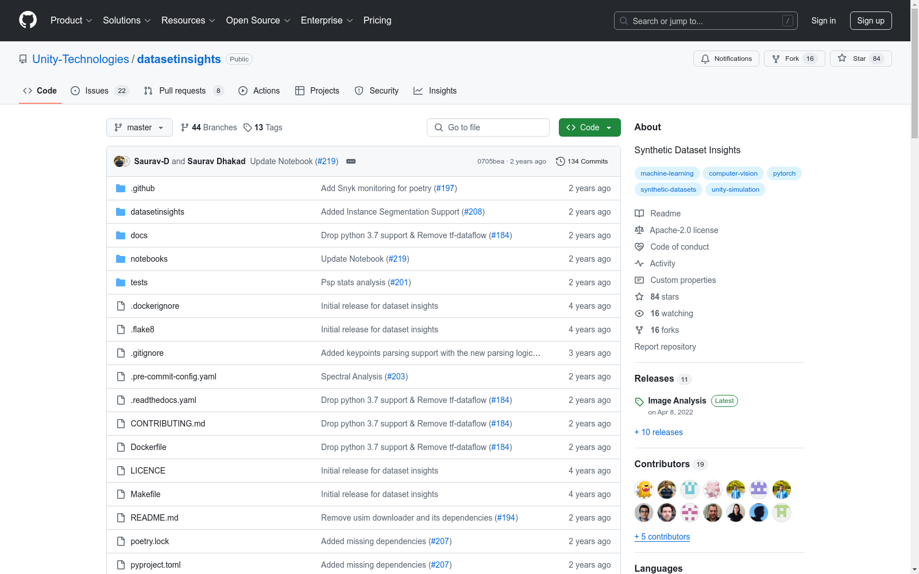The width and height of the screenshot is (919, 574).
Task: Click the repository icon beside Unity-Technologies
Action: 23,59
